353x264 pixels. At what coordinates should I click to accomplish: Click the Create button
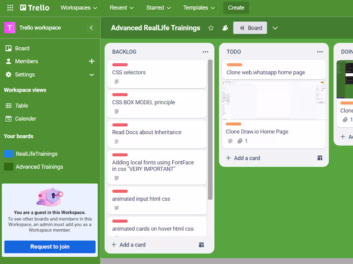pos(236,8)
